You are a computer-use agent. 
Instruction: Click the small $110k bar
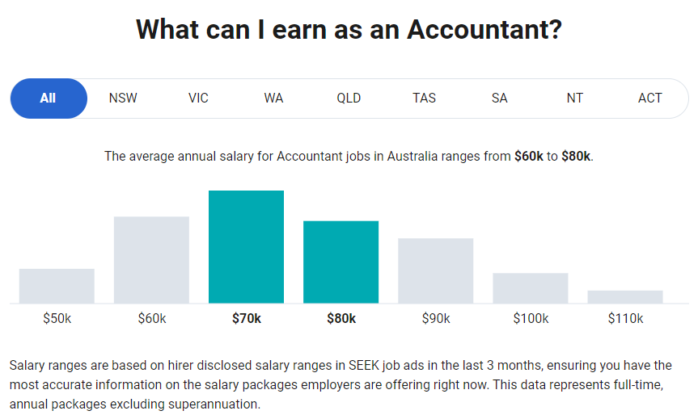[625, 297]
